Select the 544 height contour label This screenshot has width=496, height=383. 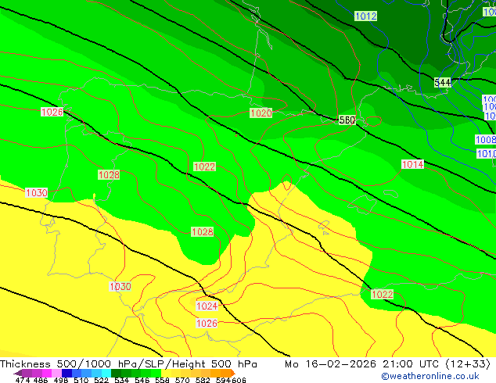pos(442,83)
